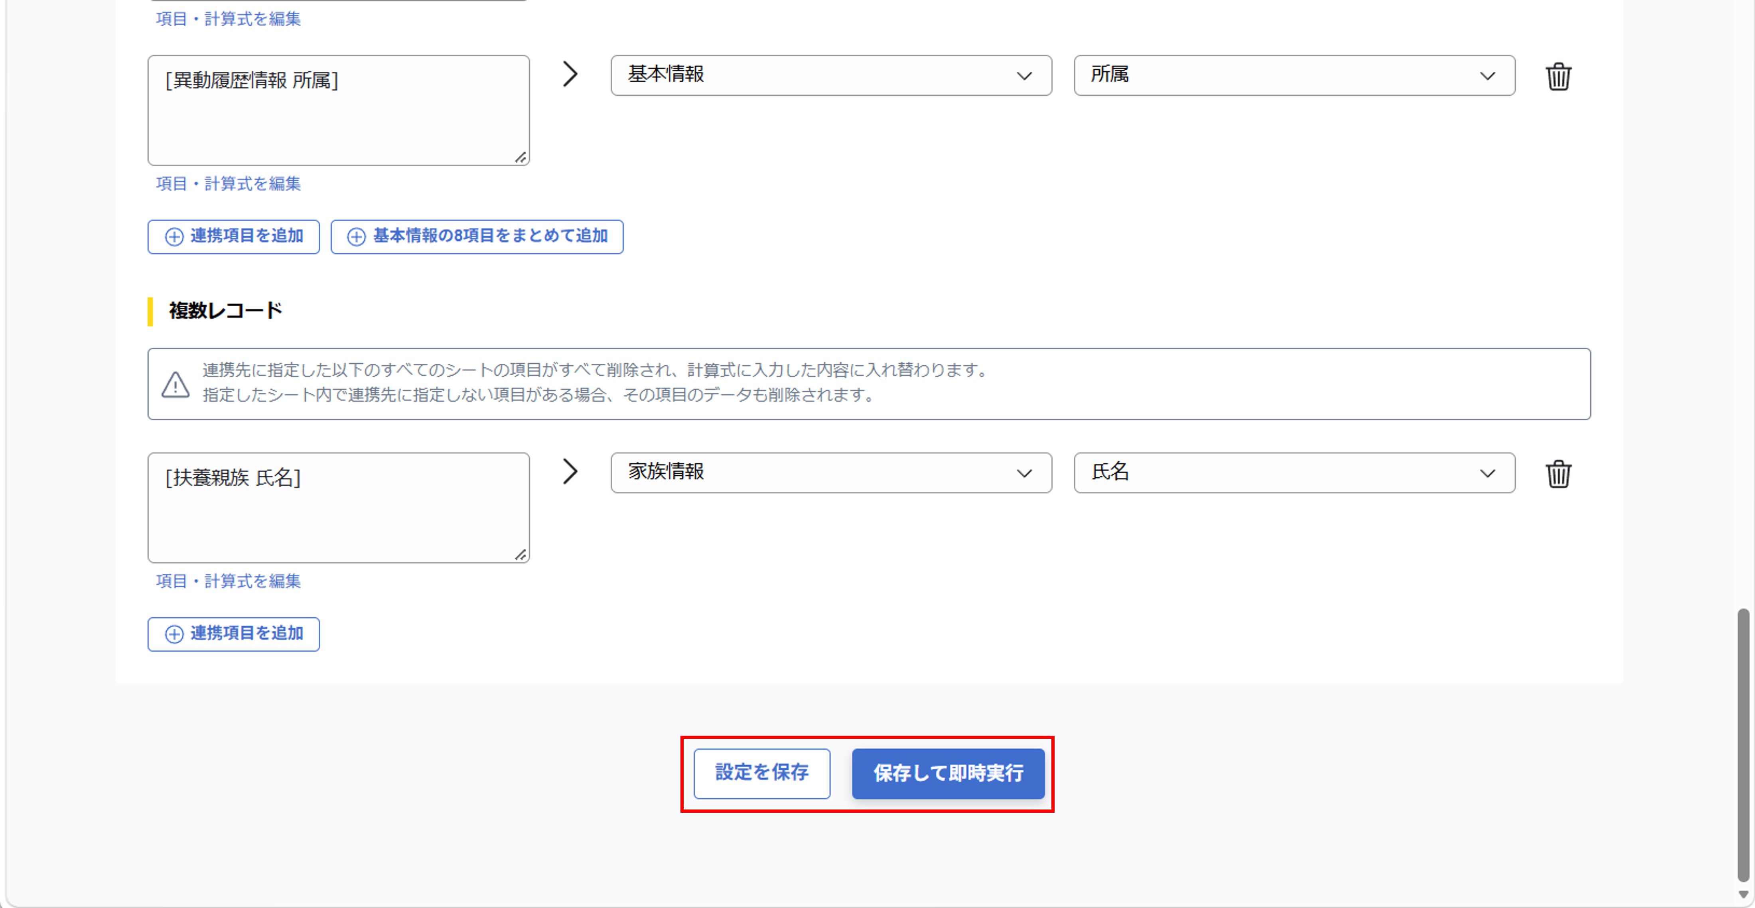Screen dimensions: 1755x908
Task: Click the 保存して即時実行 button
Action: pyautogui.click(x=948, y=773)
